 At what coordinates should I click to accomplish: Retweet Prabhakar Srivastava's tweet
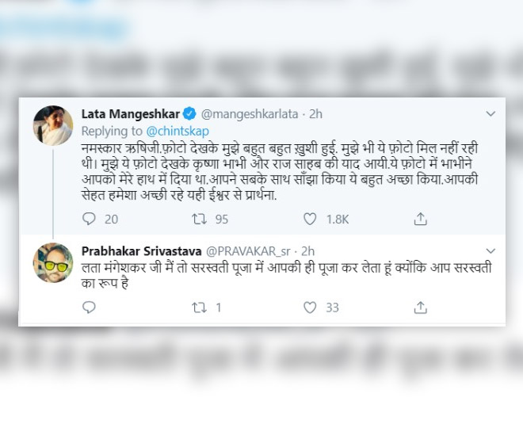click(199, 307)
